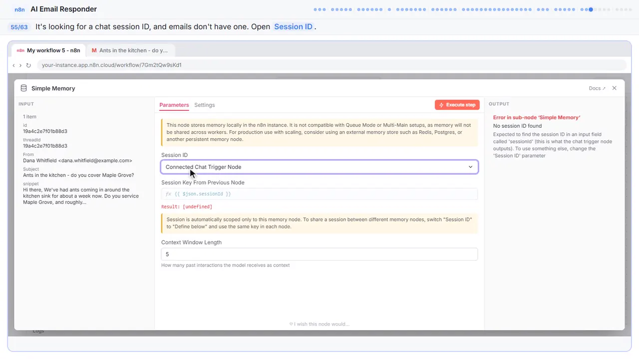This screenshot has height=359, width=639.
Task: Reload the page with the refresh icon
Action: coord(28,65)
